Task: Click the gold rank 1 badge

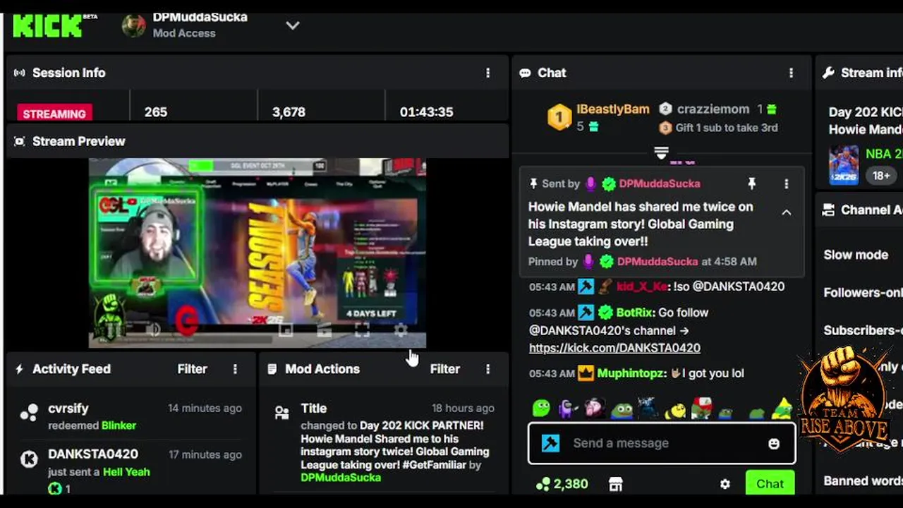Action: click(559, 117)
